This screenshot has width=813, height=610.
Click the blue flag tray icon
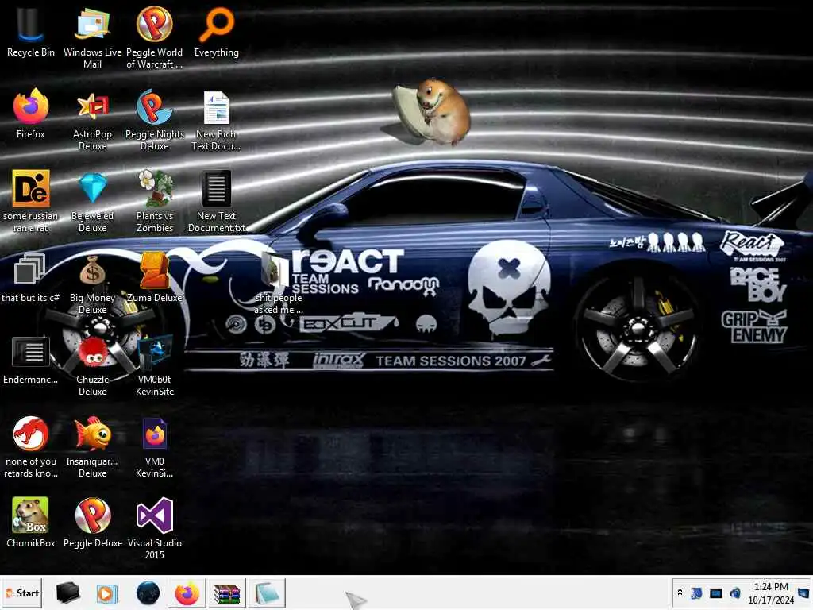click(x=696, y=593)
